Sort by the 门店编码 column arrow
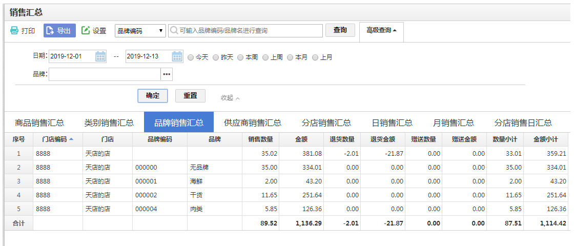This screenshot has height=246, width=575. tap(71, 139)
